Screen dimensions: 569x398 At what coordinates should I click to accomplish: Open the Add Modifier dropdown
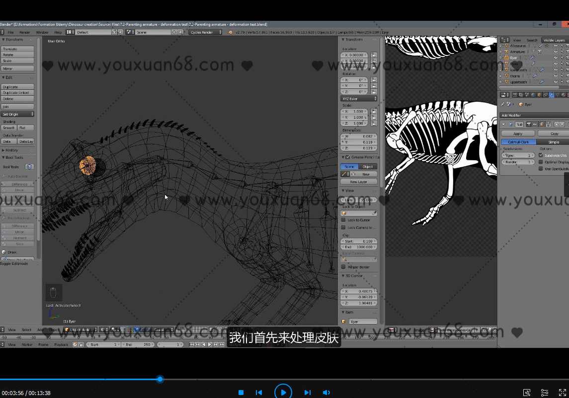click(532, 116)
